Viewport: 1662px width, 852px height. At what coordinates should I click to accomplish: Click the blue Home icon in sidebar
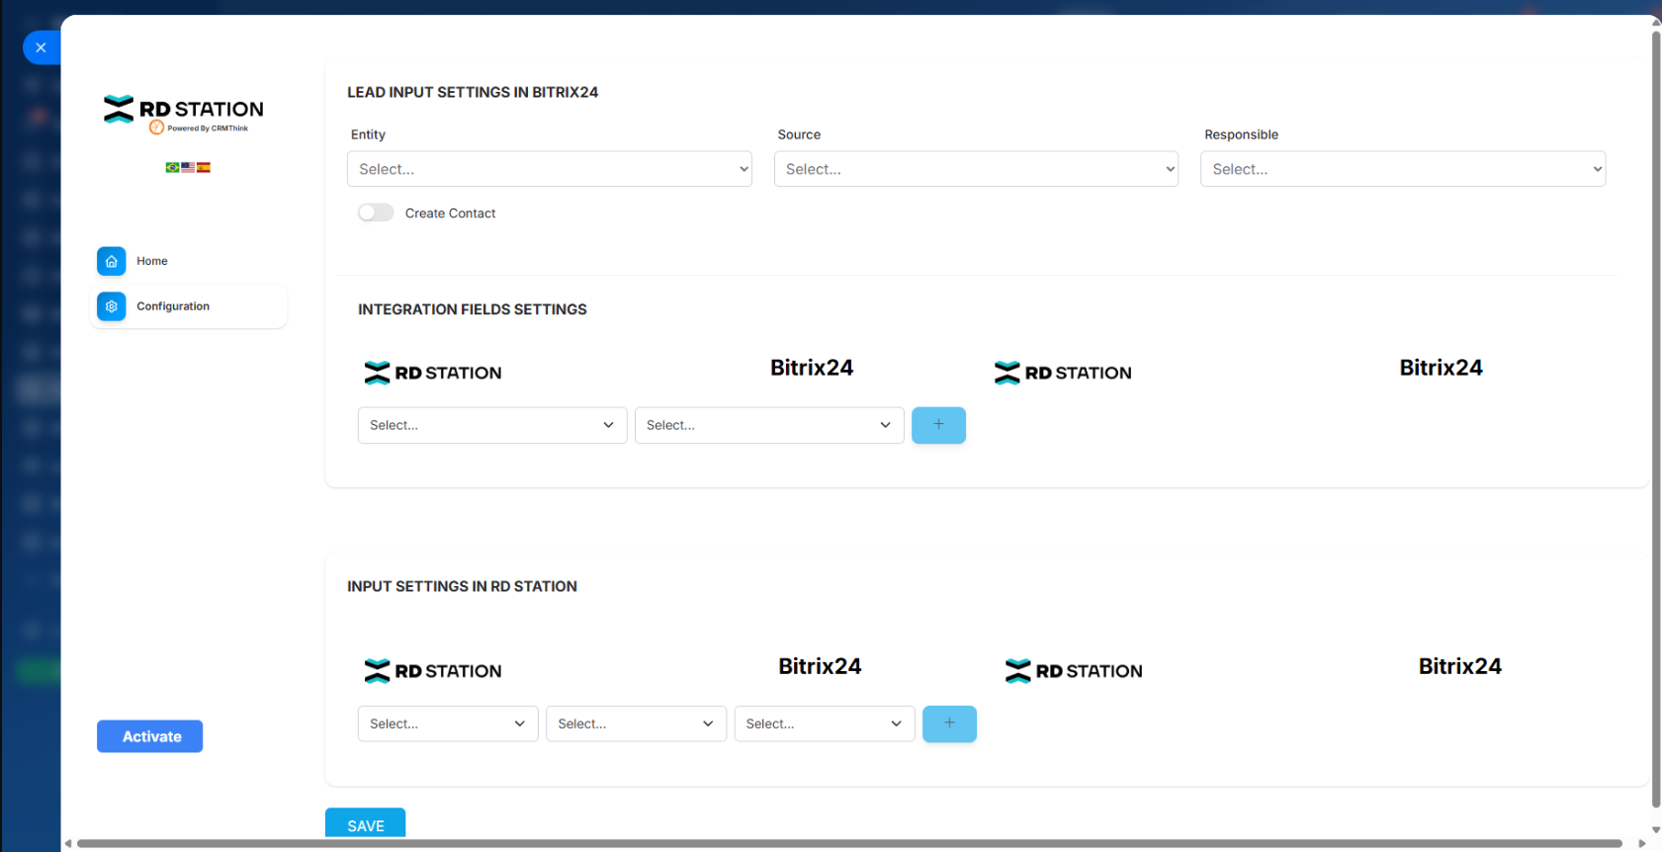[x=112, y=261]
